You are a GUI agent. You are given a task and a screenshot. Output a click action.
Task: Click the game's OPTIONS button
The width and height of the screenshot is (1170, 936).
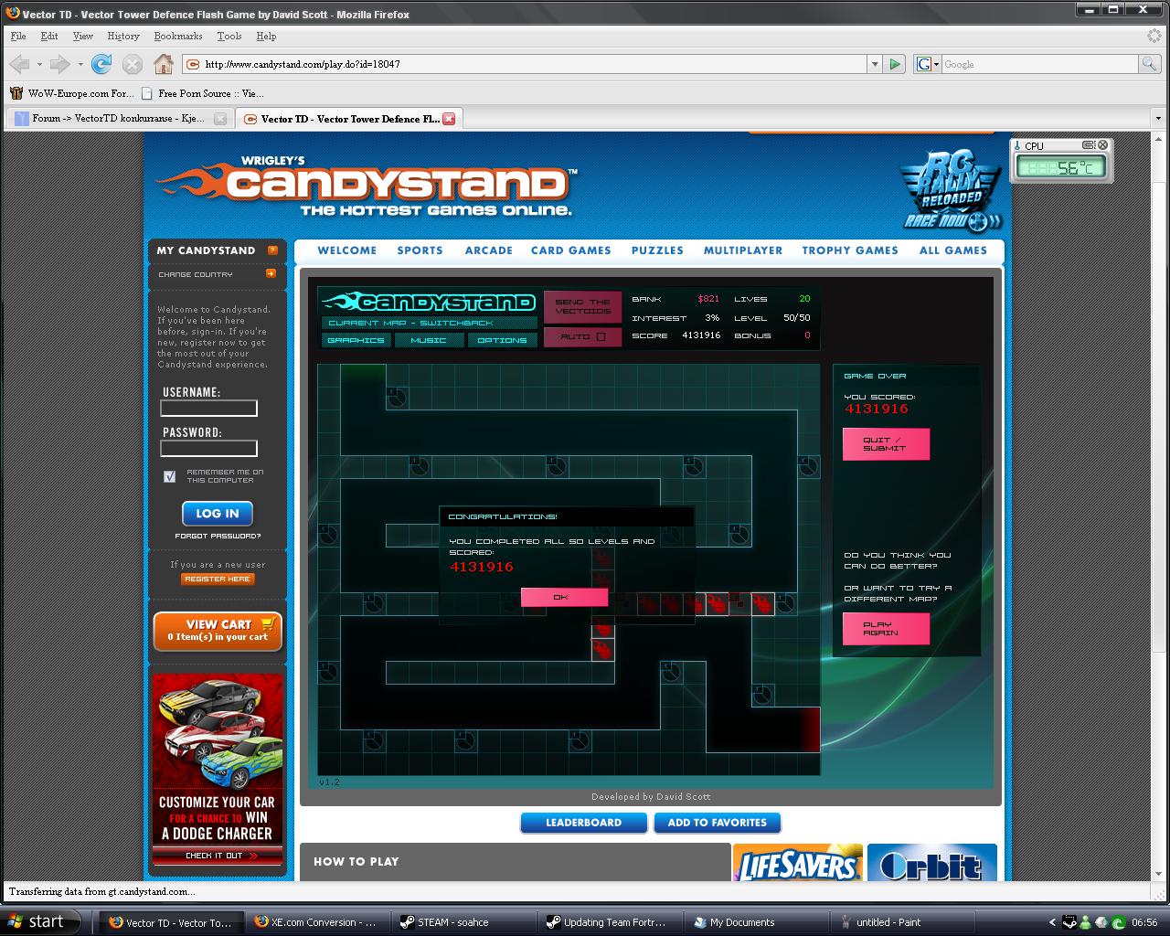point(502,340)
